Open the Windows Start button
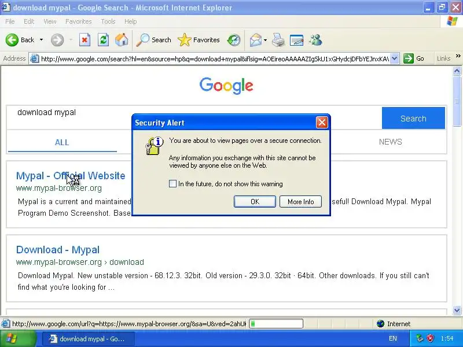 pyautogui.click(x=18, y=339)
